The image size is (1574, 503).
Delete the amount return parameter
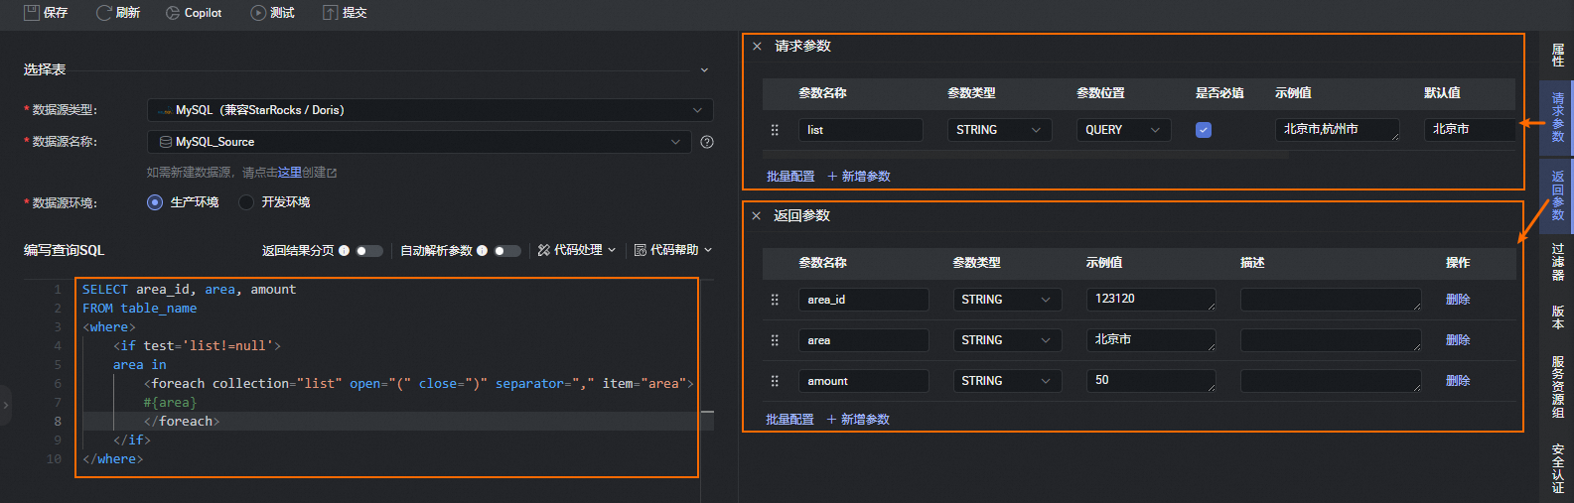pos(1458,381)
